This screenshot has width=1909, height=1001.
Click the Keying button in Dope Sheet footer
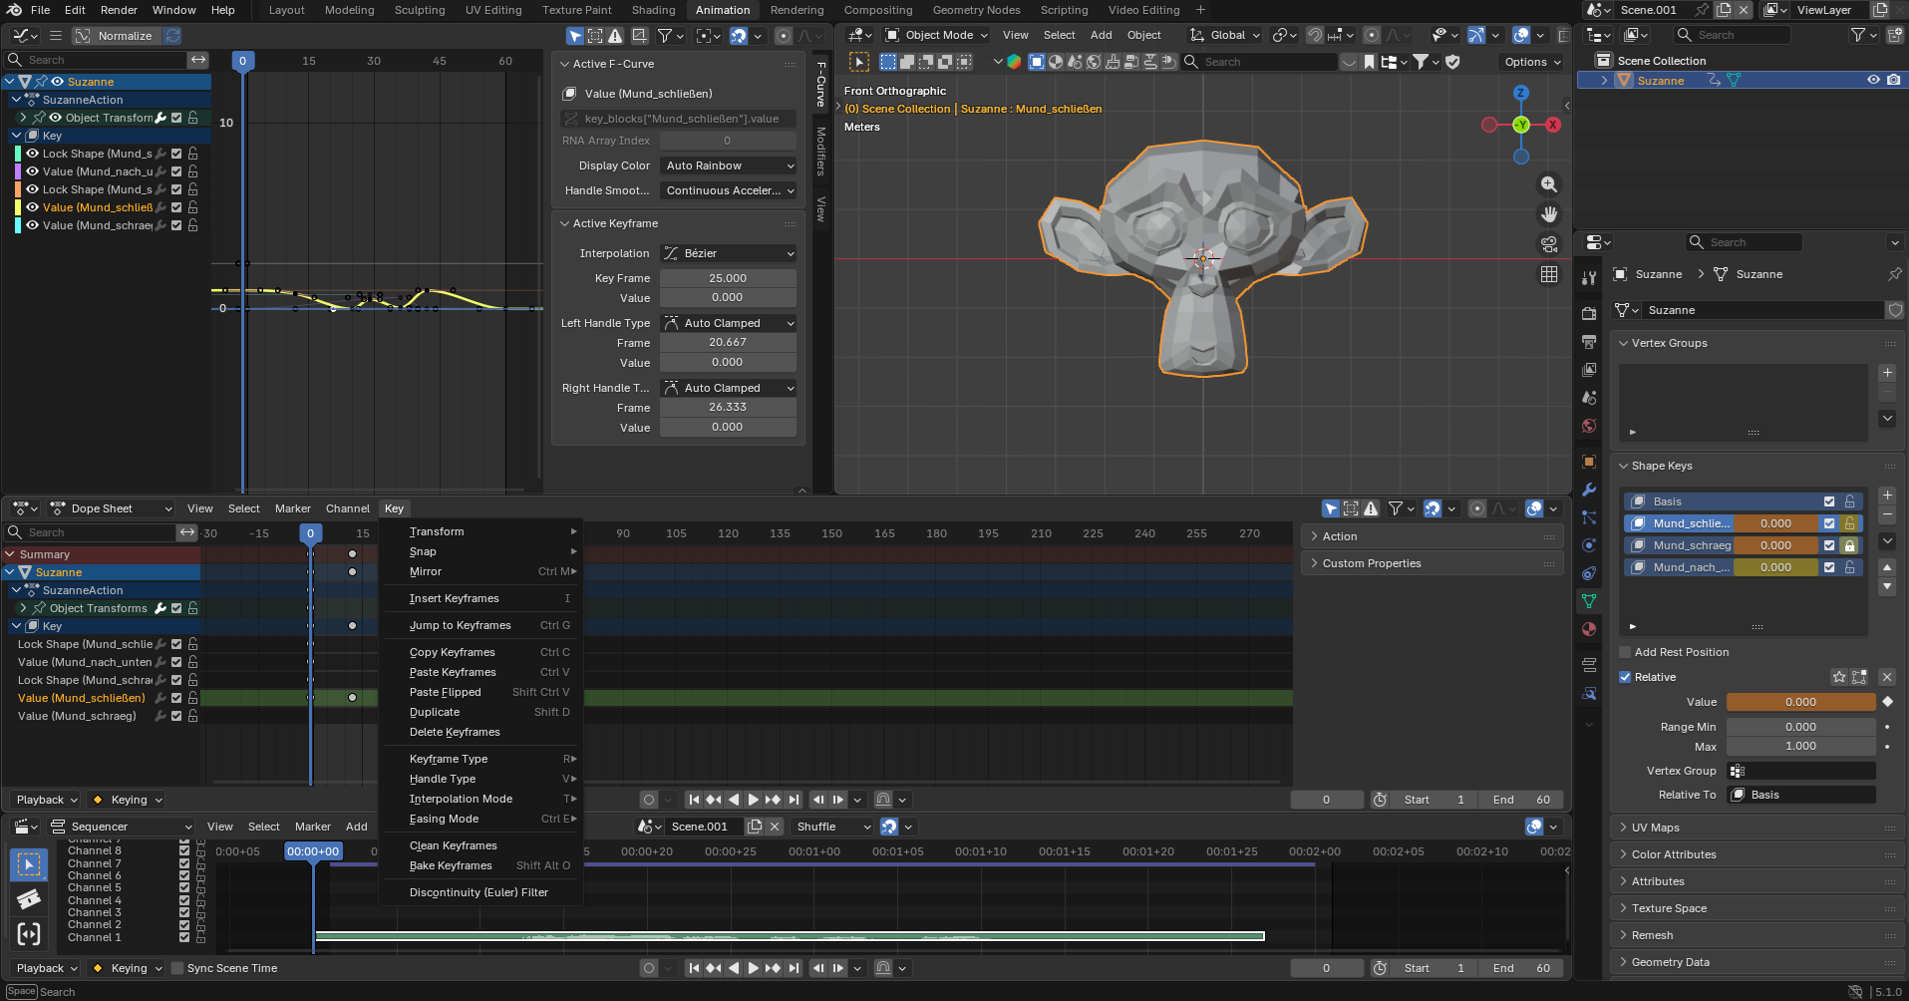(126, 800)
